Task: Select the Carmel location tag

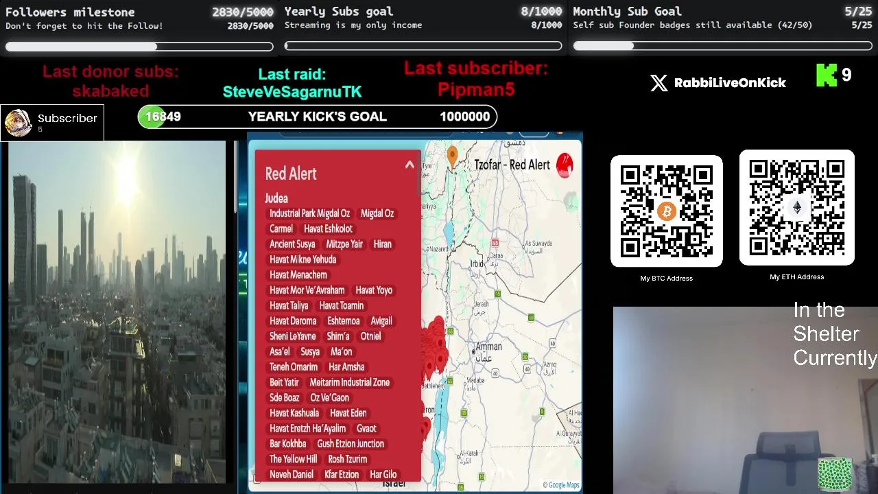Action: pyautogui.click(x=281, y=228)
